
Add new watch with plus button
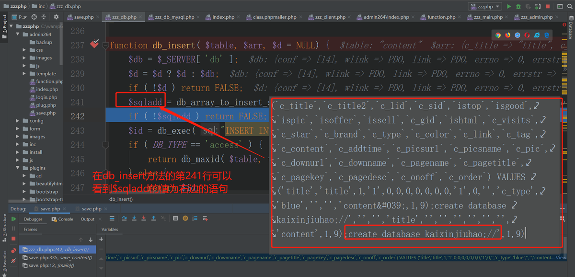[x=101, y=239]
